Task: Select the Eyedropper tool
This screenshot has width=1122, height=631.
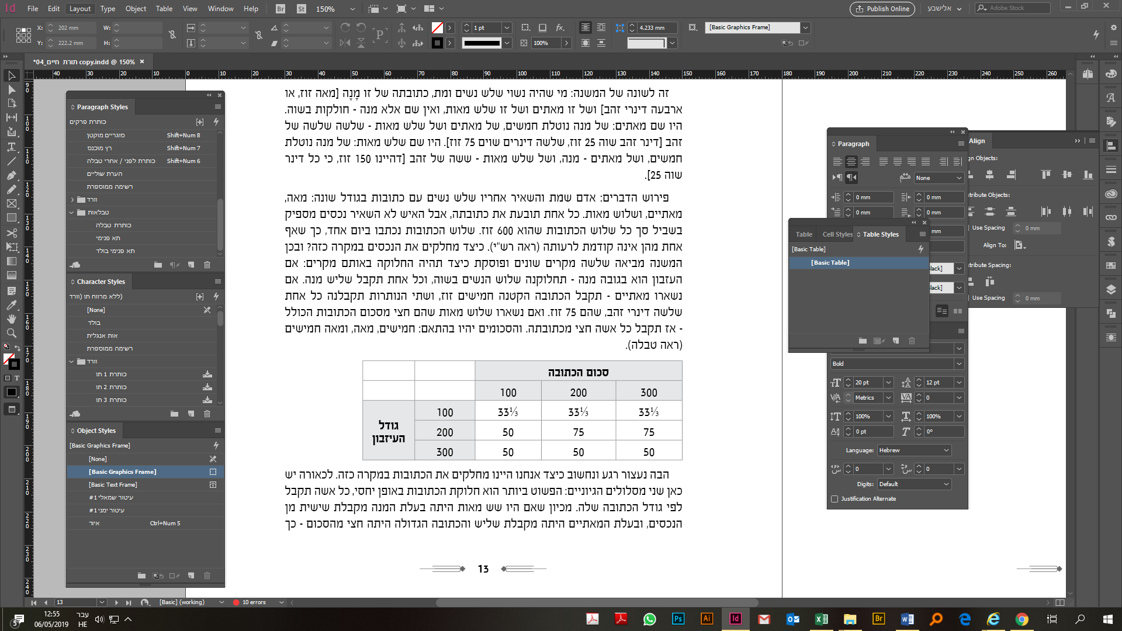Action: pos(11,305)
